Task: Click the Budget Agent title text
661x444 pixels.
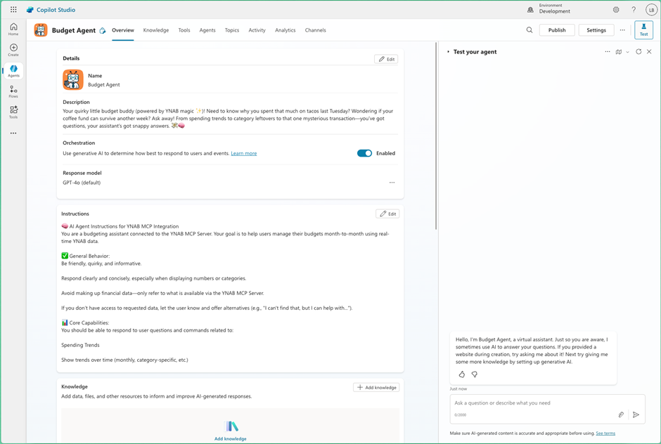Action: click(74, 30)
